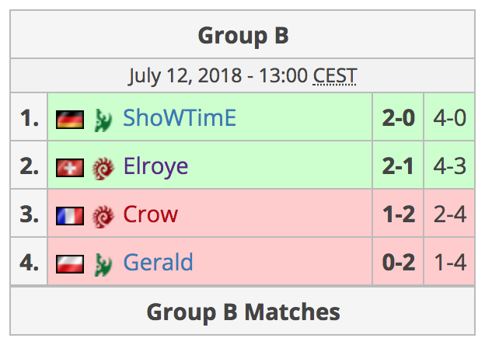Open the Crow player link
Viewport: 485px width, 345px height.
tap(150, 214)
